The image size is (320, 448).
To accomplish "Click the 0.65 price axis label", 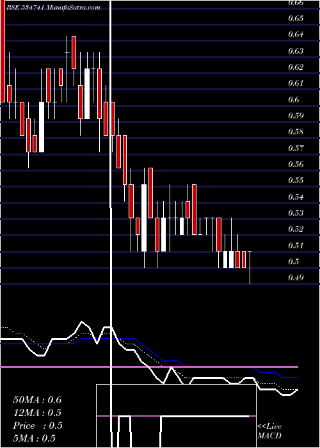I will click(x=296, y=19).
